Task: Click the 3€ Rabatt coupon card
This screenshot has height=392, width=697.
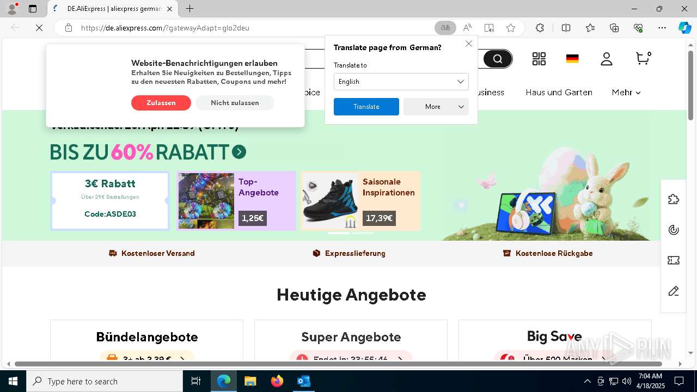Action: coord(110,201)
